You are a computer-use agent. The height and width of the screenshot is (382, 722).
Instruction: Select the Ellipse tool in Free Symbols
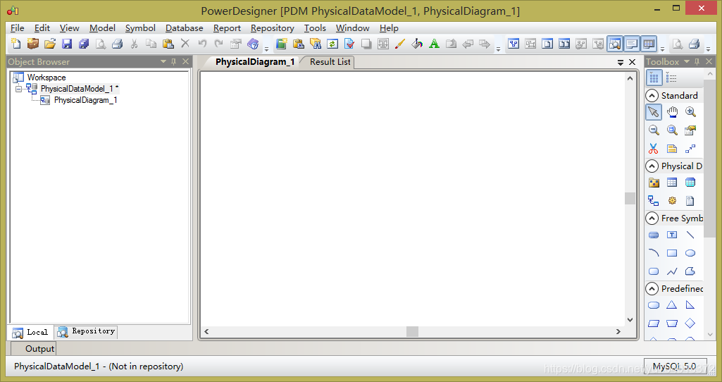coord(690,253)
